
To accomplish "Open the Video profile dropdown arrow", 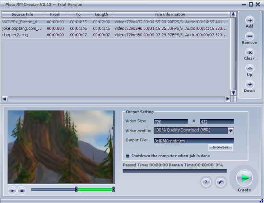I will coord(231,131).
